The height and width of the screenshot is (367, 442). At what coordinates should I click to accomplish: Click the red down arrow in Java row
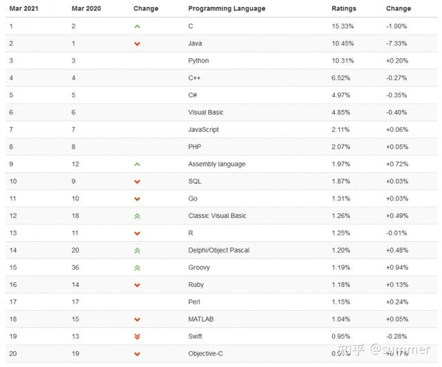coord(137,44)
